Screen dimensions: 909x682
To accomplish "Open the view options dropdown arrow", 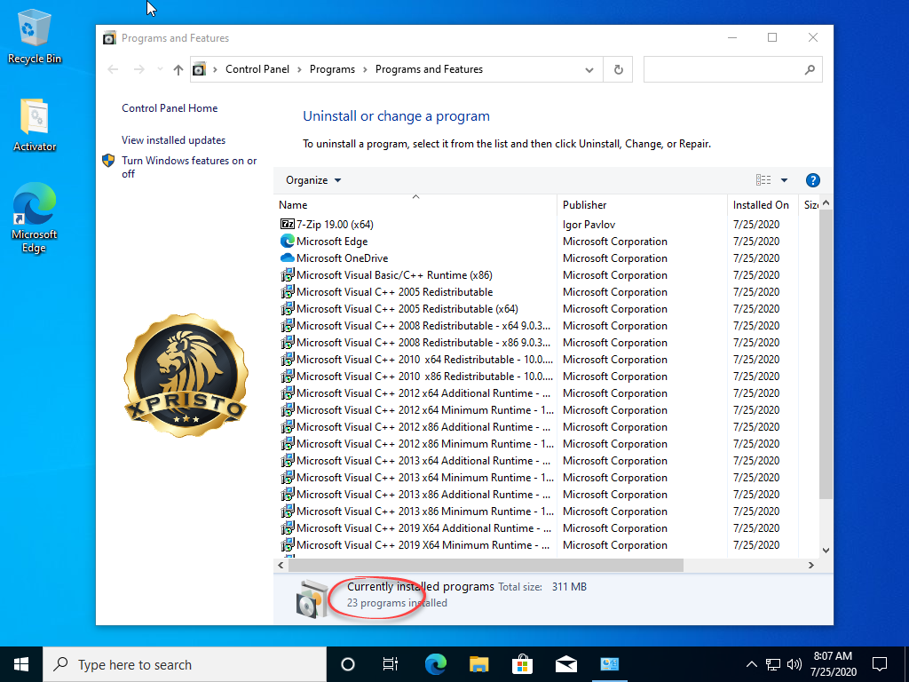I will (x=785, y=180).
